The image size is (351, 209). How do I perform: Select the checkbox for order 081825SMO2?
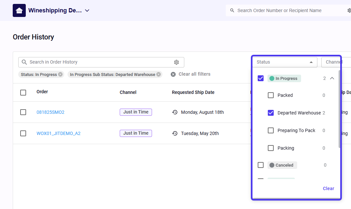click(23, 112)
